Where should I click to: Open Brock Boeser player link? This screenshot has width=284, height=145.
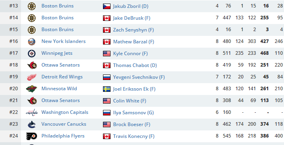[132, 124]
